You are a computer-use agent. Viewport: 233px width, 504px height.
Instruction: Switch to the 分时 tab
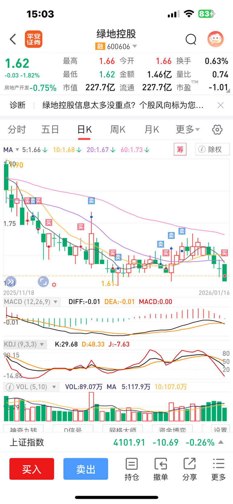pos(17,130)
